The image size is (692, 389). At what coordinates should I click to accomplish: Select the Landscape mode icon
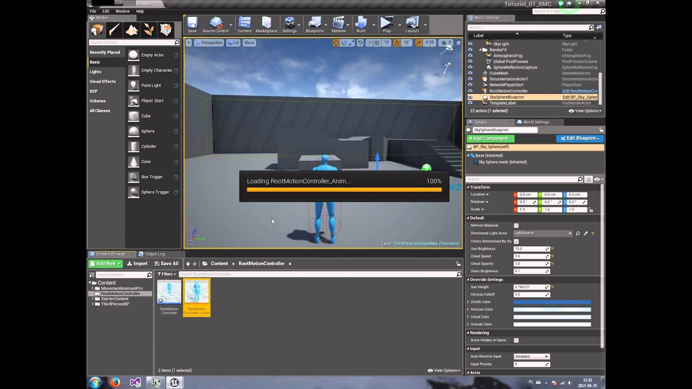131,30
